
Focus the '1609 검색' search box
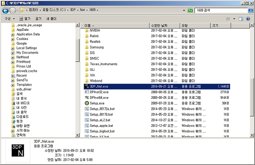point(221,10)
